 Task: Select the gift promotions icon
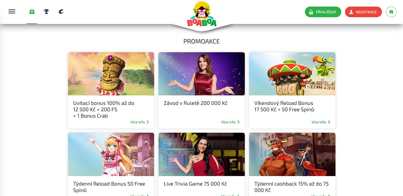32,12
